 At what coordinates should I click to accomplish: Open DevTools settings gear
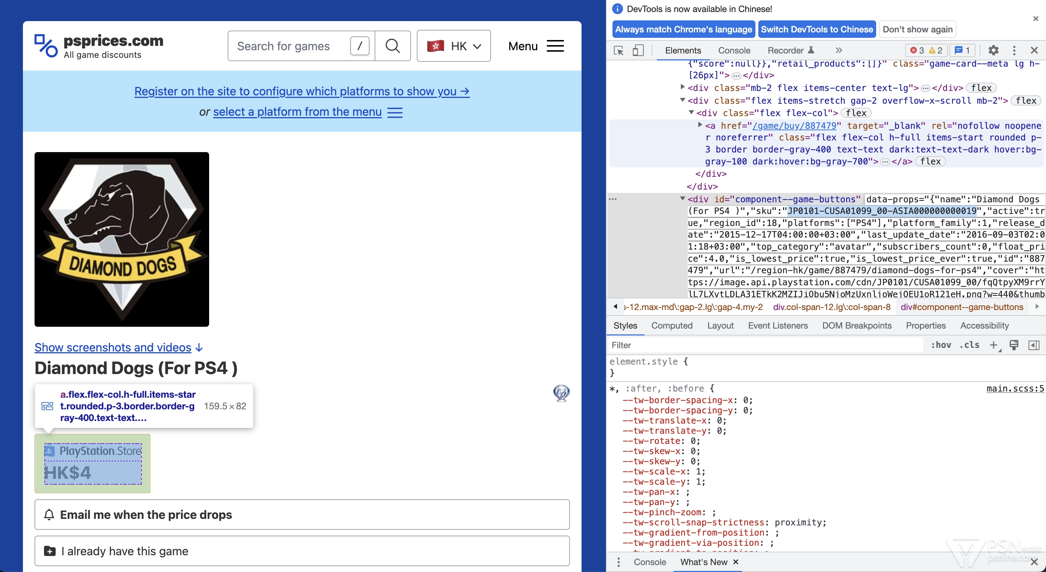pyautogui.click(x=993, y=50)
